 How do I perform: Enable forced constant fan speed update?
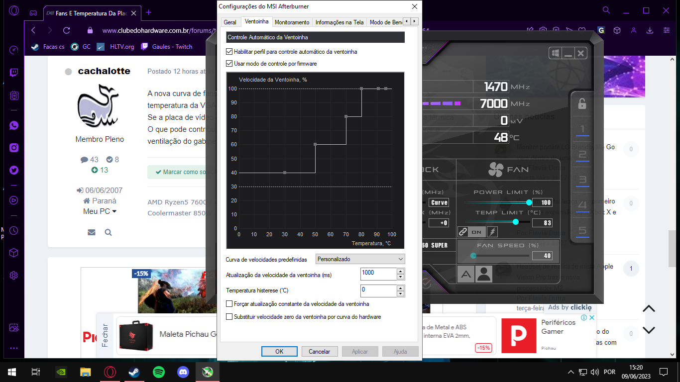pos(229,304)
